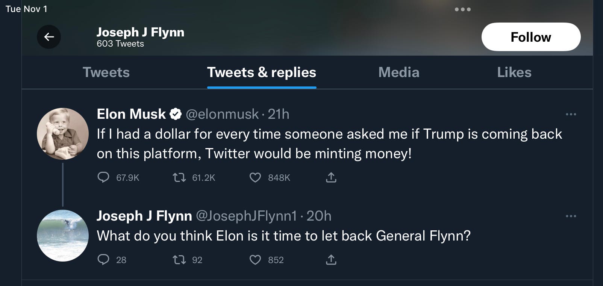Like Joseph J Flynn's tweet
603x286 pixels.
[x=255, y=259]
